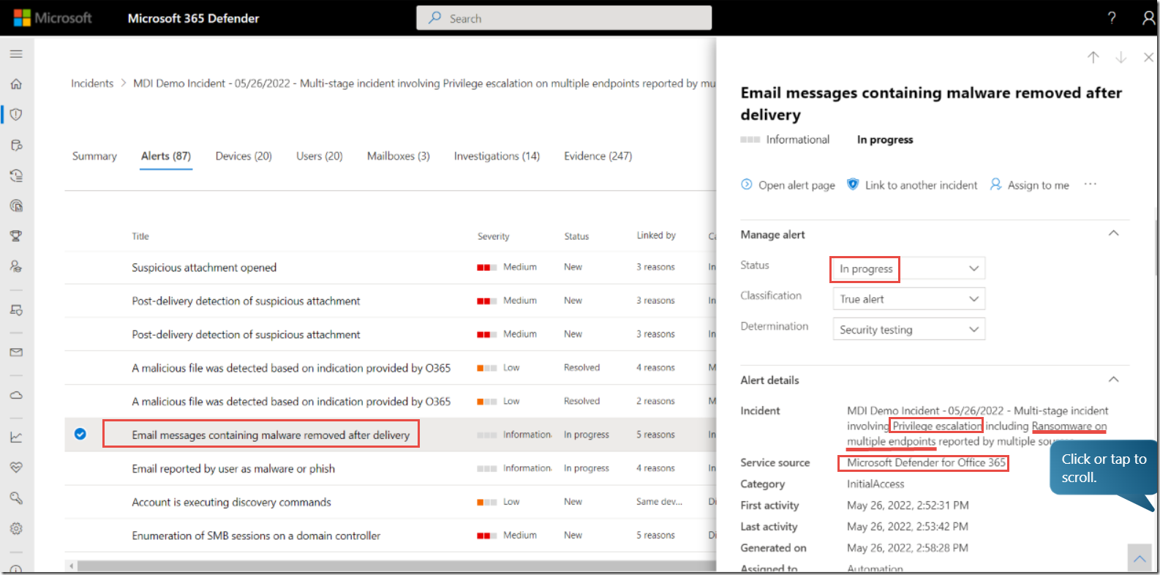This screenshot has width=1160, height=575.
Task: Go to Home in sidebar
Action: 16,84
